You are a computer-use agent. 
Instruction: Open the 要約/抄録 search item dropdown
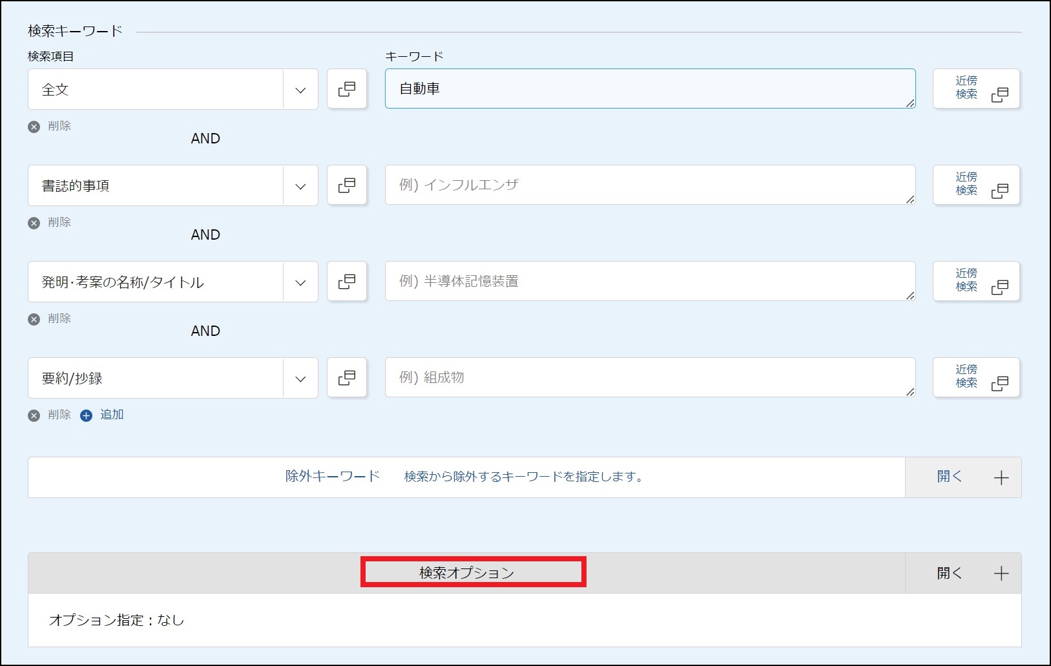coord(300,379)
